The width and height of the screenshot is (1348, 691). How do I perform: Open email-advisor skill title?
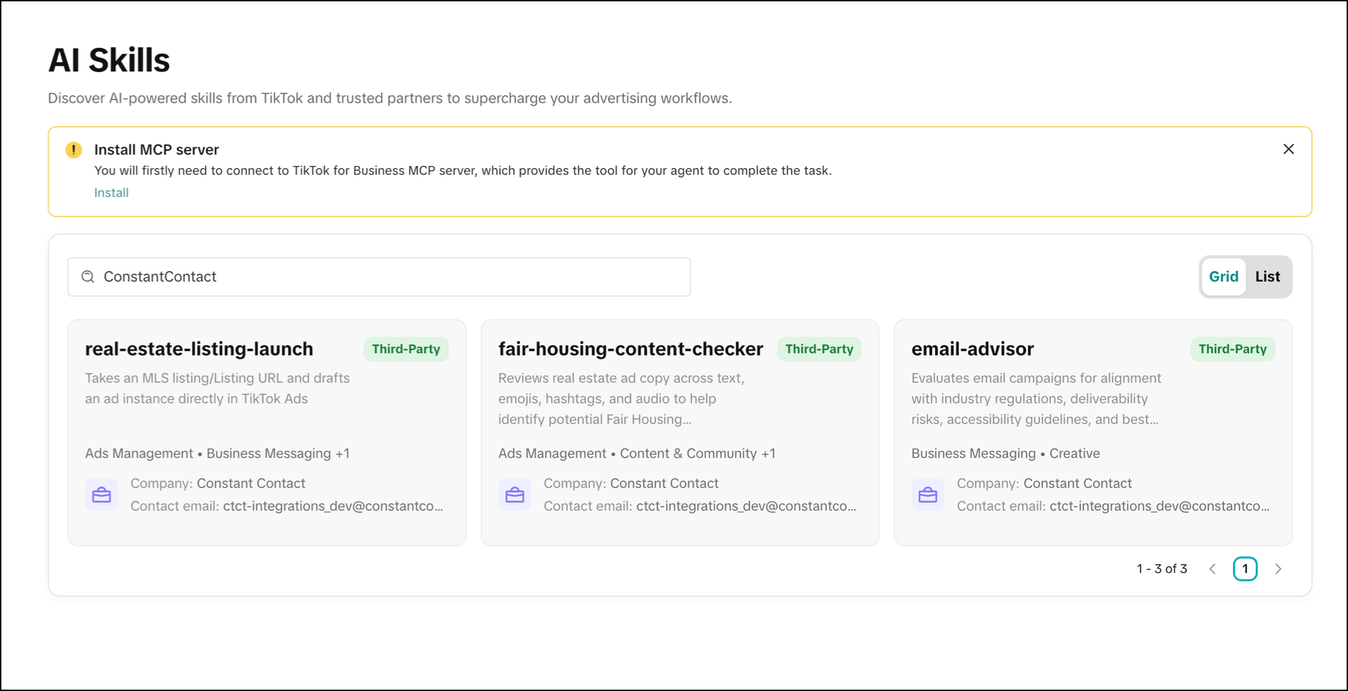972,349
